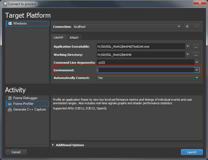Open Command Line Arguments dropdown arrow

pos(197,62)
